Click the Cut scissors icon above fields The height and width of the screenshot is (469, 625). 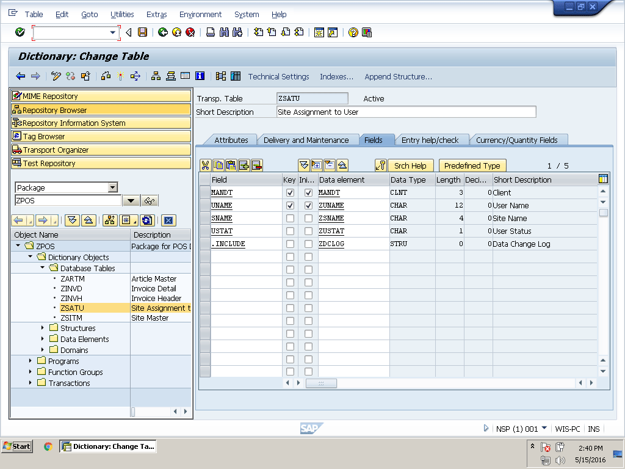(x=205, y=165)
